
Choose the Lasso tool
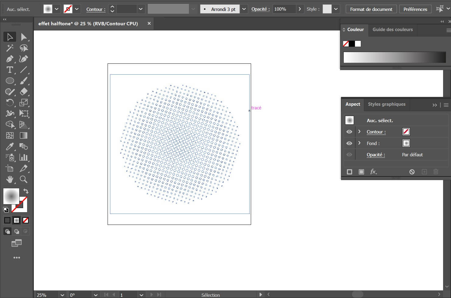tap(24, 48)
